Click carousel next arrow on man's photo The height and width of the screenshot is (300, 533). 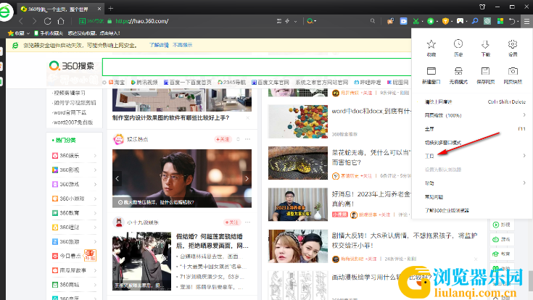(x=247, y=178)
